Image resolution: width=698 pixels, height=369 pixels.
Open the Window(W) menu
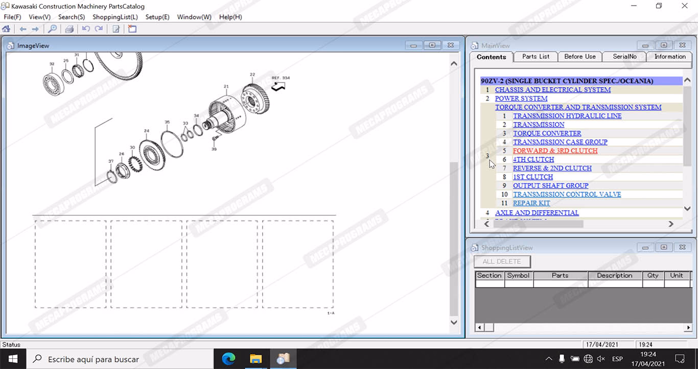click(x=194, y=17)
